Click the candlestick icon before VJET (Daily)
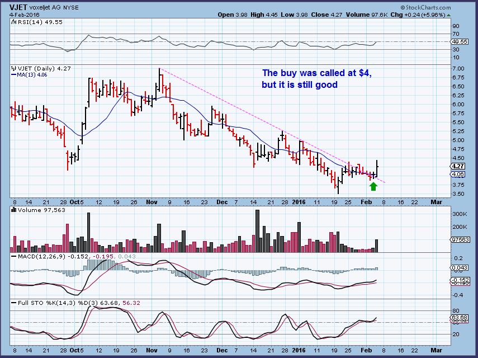The height and width of the screenshot is (358, 478). coord(14,69)
